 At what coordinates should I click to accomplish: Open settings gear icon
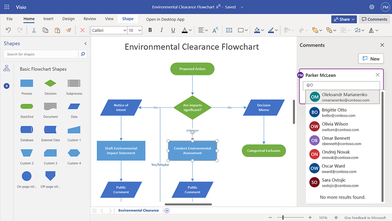click(x=372, y=7)
